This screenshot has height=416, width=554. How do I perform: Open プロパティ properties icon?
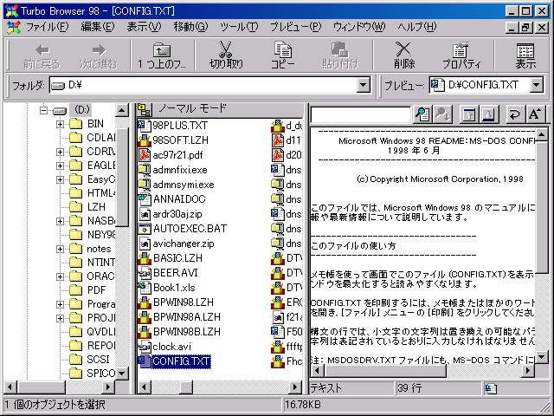[x=461, y=55]
